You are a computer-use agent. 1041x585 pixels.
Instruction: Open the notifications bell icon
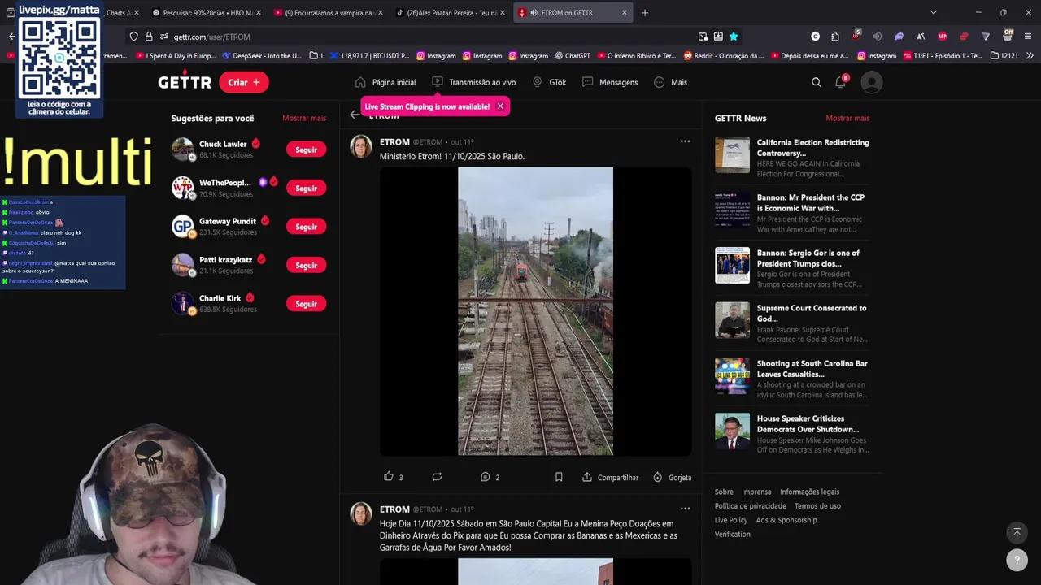tap(840, 82)
